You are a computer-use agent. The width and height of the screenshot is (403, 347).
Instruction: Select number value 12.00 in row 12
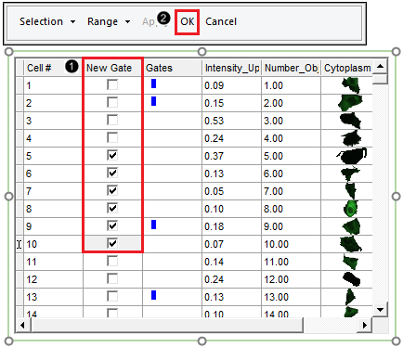click(x=277, y=279)
